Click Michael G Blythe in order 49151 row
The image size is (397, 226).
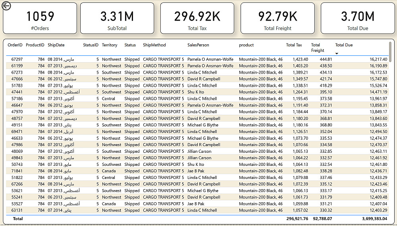pyautogui.click(x=203, y=125)
